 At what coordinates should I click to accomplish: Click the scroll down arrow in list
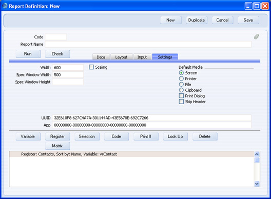click(x=257, y=184)
